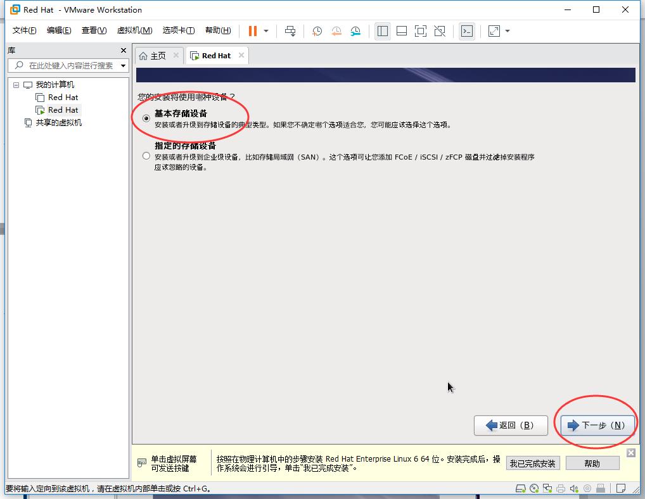Click the stretch guest display icon
The width and height of the screenshot is (645, 499).
click(x=494, y=31)
